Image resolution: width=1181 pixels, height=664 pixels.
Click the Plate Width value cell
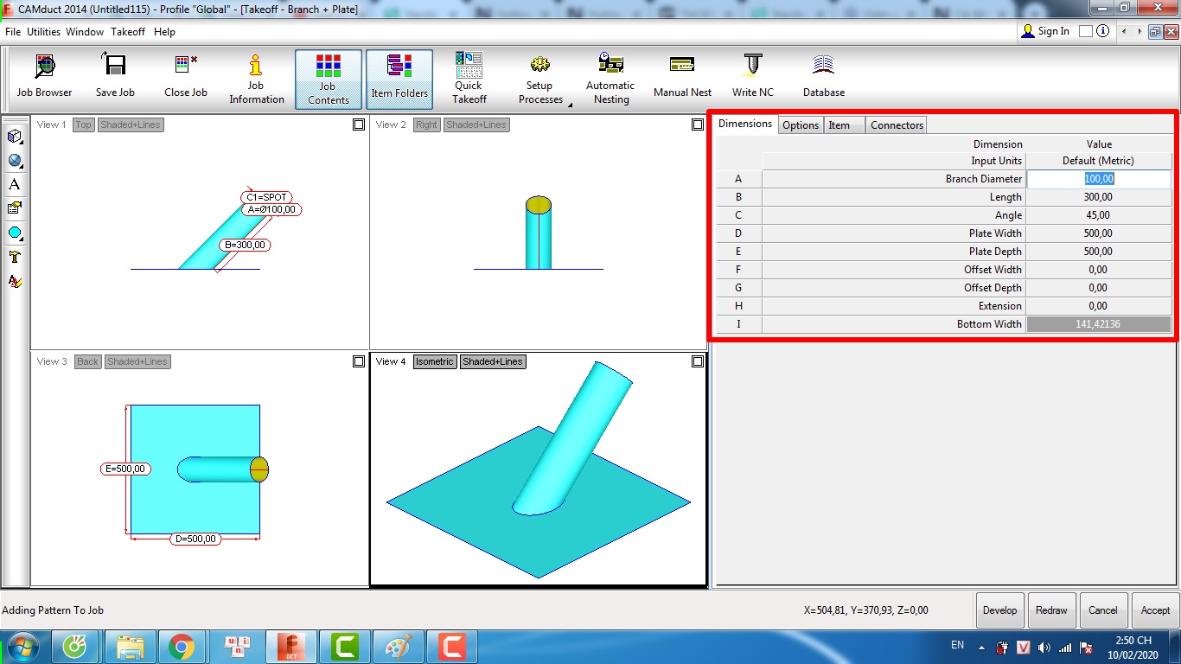(1099, 233)
